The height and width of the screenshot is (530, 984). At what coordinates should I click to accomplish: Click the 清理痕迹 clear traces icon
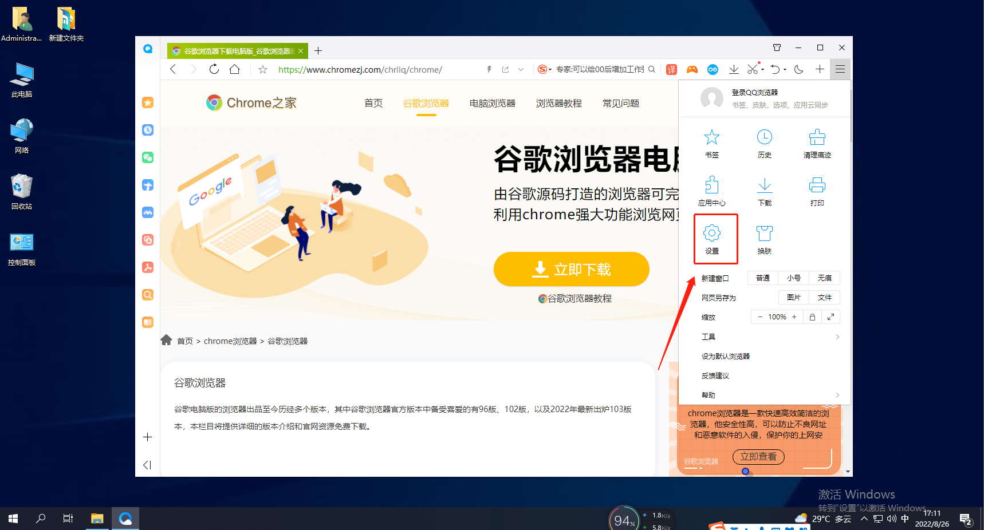[817, 144]
